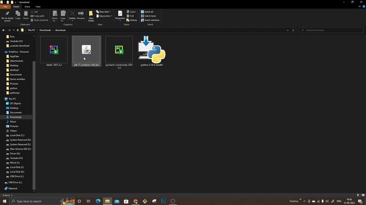This screenshot has height=205, width=366.
Task: Open AppData folder in sidebar
Action: [14, 56]
